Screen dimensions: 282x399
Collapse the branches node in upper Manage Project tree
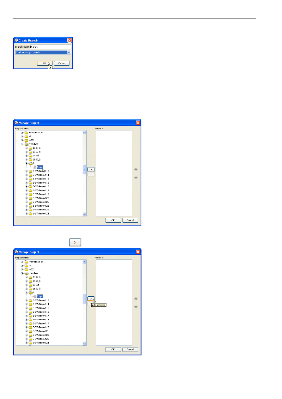pos(22,144)
